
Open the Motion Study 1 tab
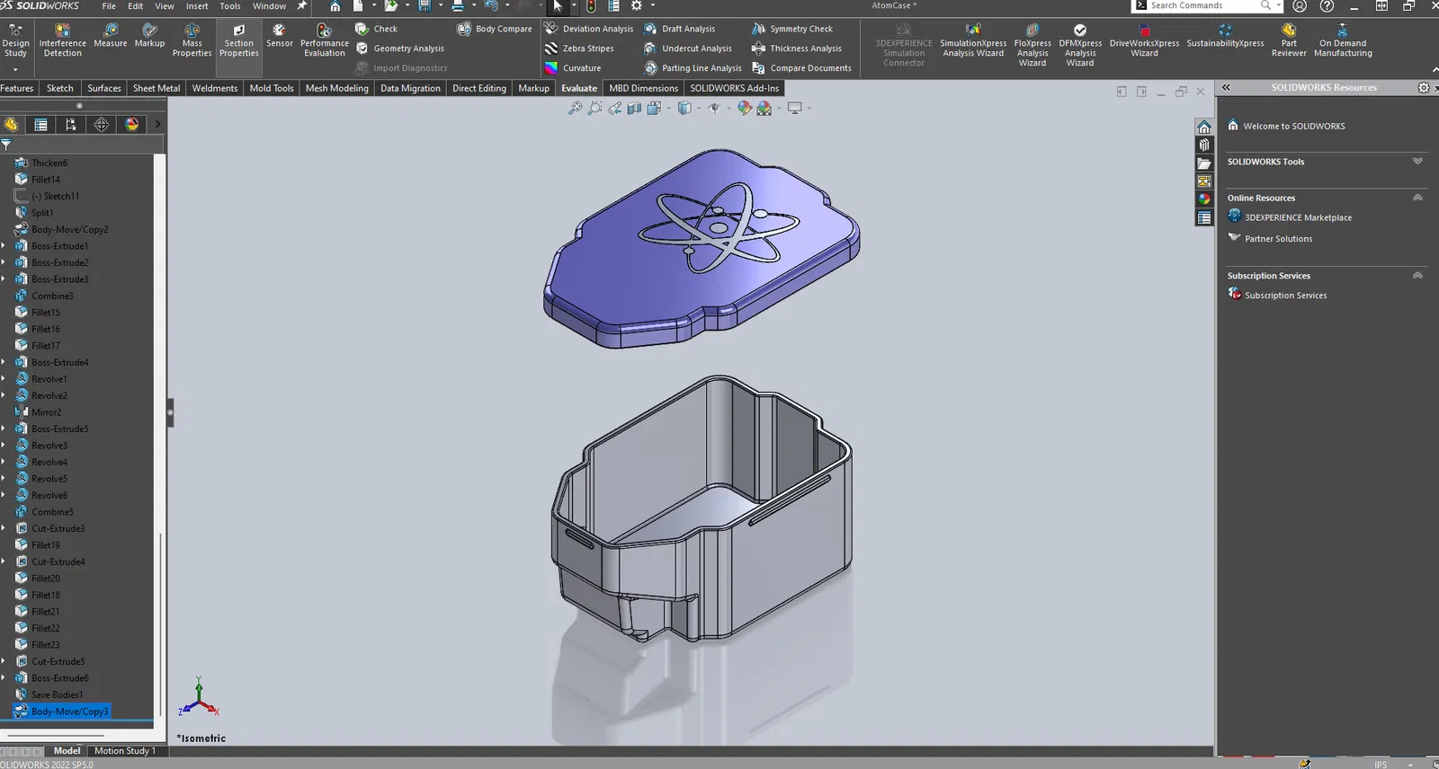(x=125, y=751)
